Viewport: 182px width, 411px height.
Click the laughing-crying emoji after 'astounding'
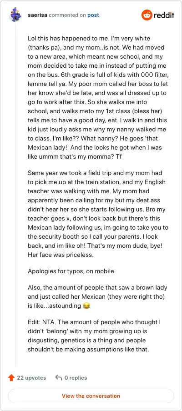pos(86,306)
